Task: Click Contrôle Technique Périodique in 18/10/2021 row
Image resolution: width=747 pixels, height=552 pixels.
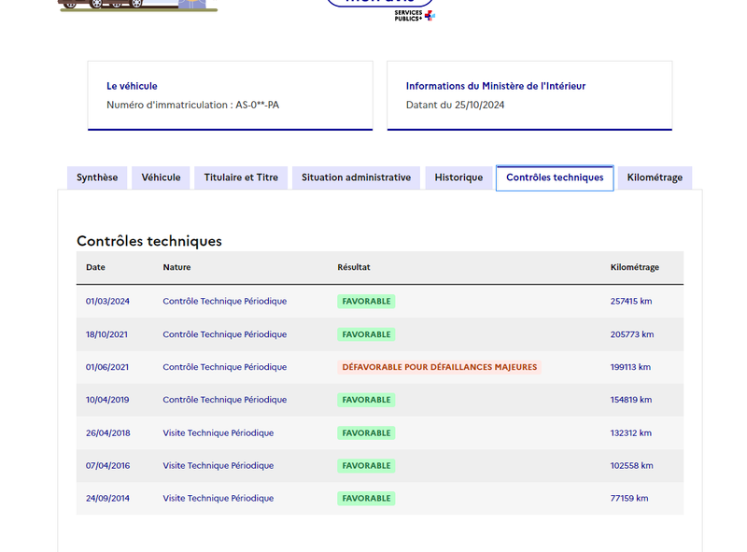Action: tap(225, 334)
